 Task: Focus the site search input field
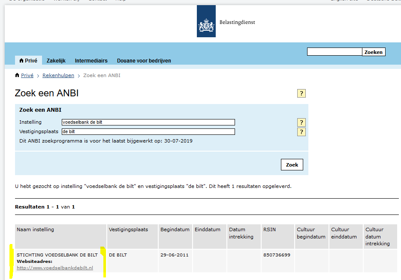(x=335, y=52)
